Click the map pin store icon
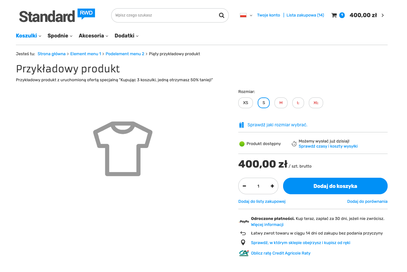Image resolution: width=407 pixels, height=272 pixels. point(243,242)
